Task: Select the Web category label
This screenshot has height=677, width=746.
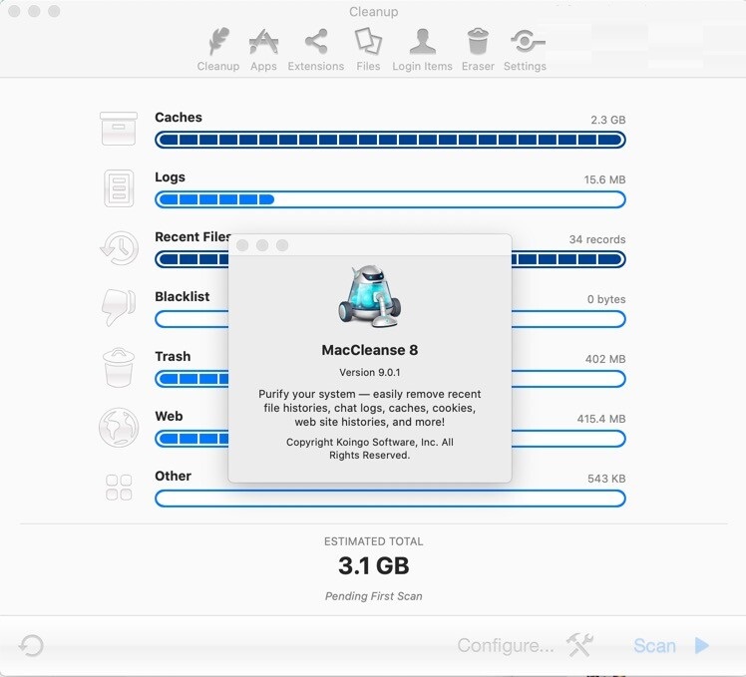Action: click(169, 416)
